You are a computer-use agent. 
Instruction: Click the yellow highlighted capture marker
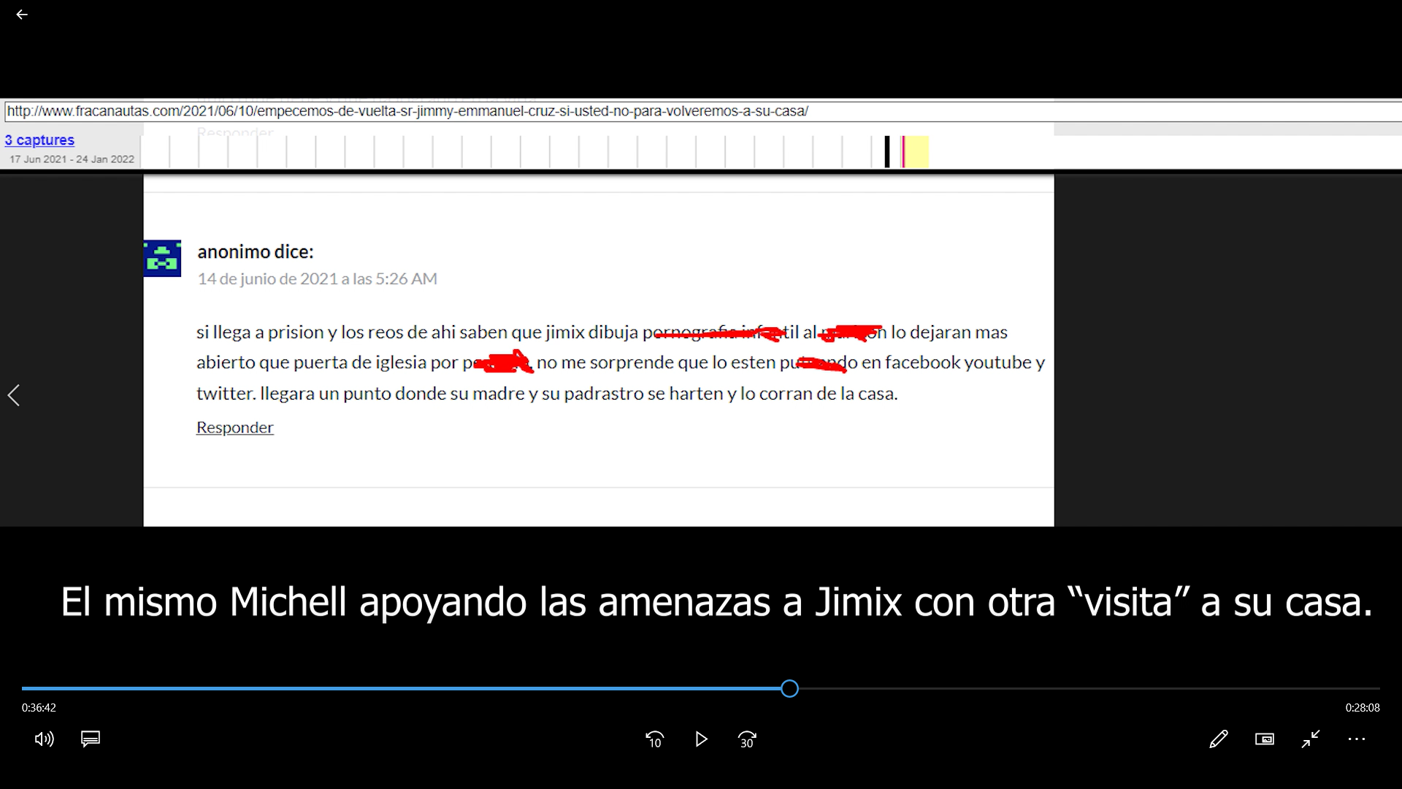click(x=917, y=151)
